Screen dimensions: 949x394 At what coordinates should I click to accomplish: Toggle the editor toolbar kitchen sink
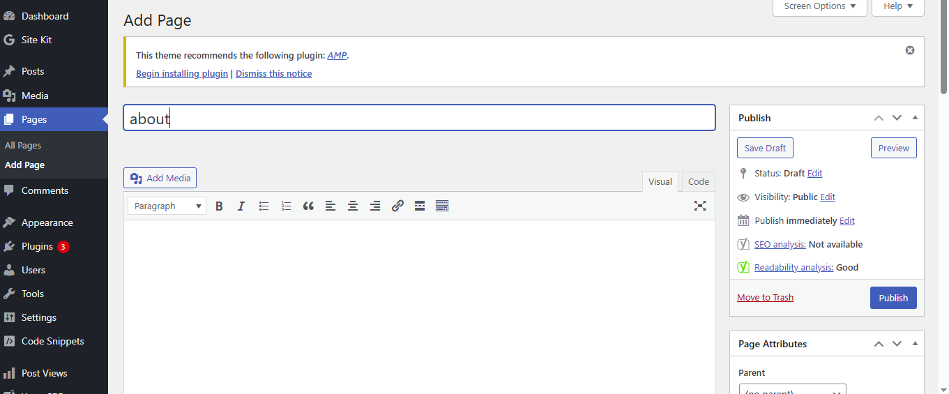[442, 206]
